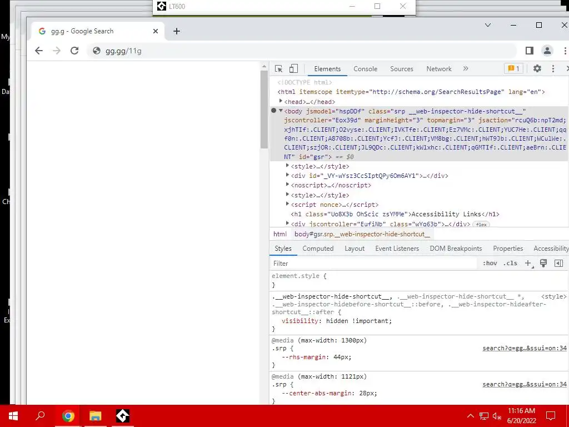Image resolution: width=569 pixels, height=427 pixels.
Task: Click the <style> source link of hide-shortcut rule
Action: [x=553, y=297]
